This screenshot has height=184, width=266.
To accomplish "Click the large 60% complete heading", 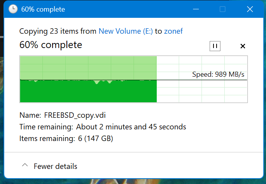I will click(x=51, y=45).
